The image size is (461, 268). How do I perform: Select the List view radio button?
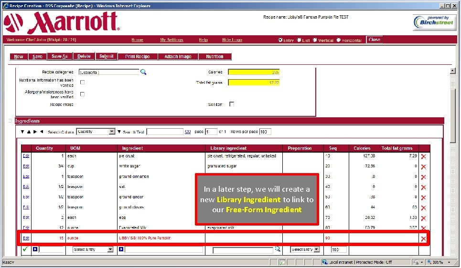[x=299, y=40]
